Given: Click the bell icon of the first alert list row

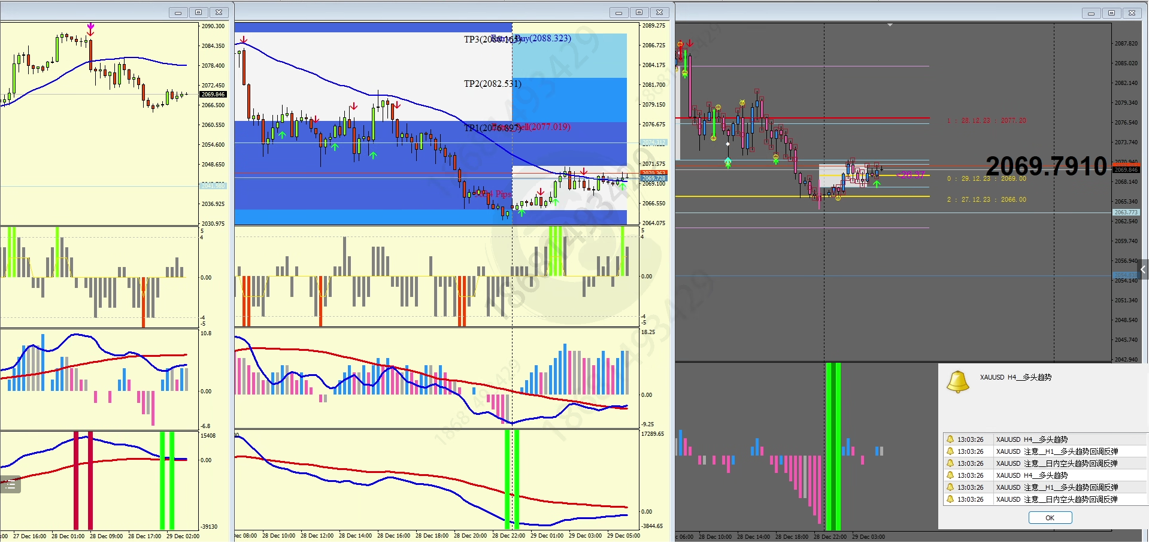Looking at the screenshot, I should pos(950,439).
